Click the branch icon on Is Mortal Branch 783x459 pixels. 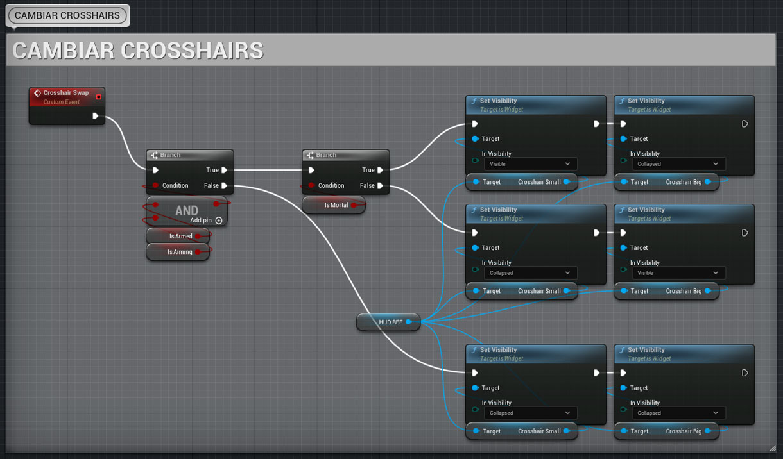[311, 155]
